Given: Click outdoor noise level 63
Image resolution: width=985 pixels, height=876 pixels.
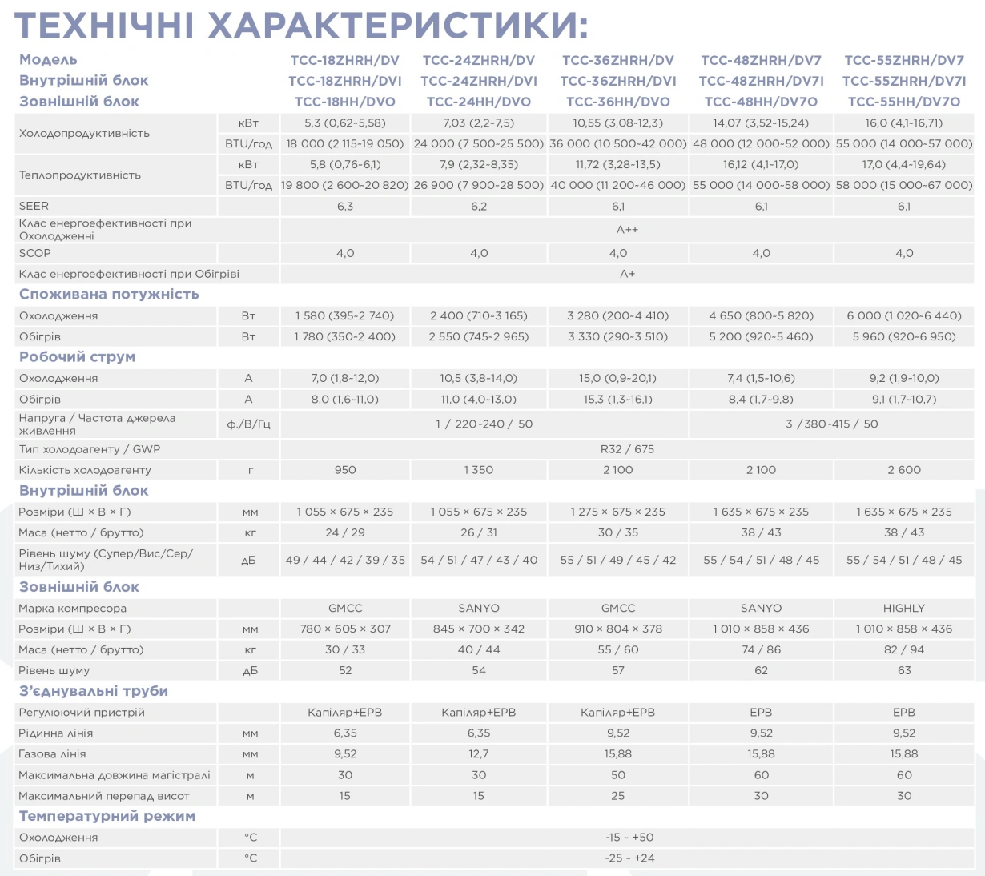Looking at the screenshot, I should (x=904, y=671).
